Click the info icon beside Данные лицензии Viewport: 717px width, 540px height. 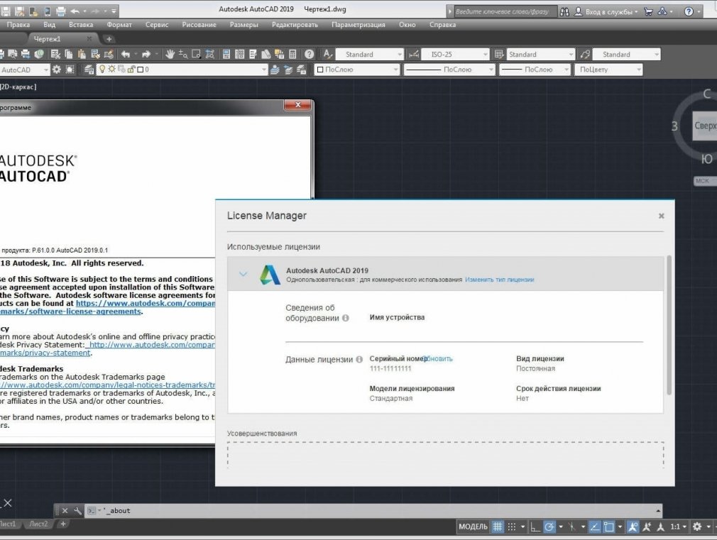coord(359,359)
